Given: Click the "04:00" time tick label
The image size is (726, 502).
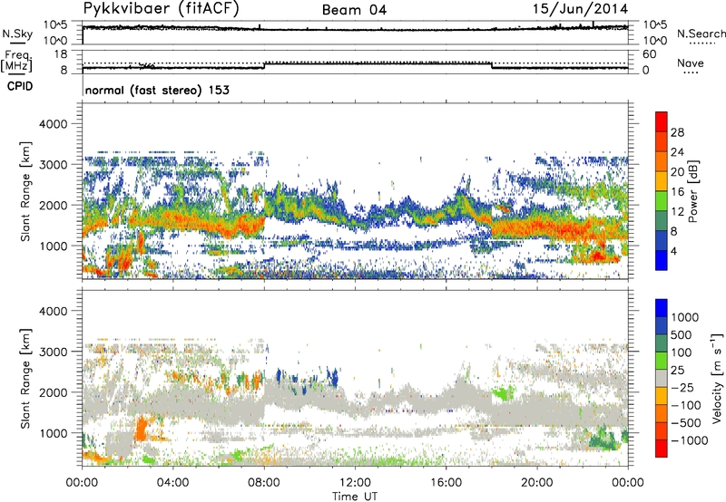Looking at the screenshot, I should [172, 483].
